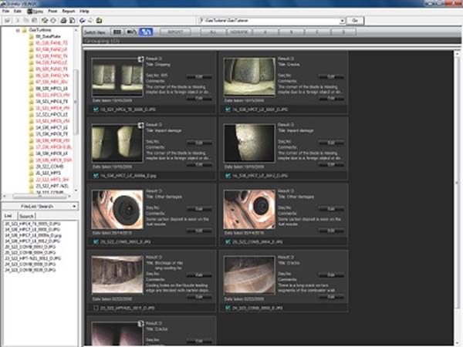Switch to the Search tab
The height and width of the screenshot is (347, 463).
click(25, 215)
